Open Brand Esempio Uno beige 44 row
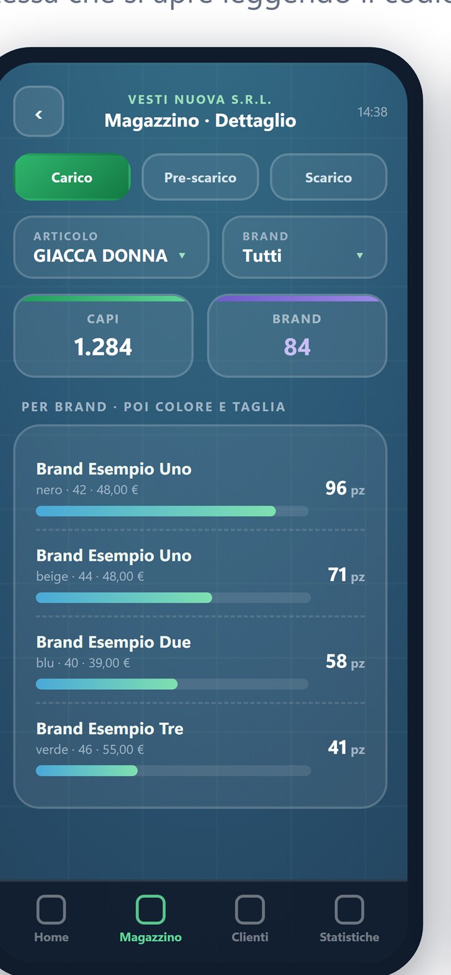 (x=200, y=574)
